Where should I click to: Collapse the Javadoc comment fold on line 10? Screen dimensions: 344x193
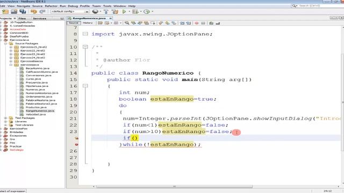[x=85, y=47]
